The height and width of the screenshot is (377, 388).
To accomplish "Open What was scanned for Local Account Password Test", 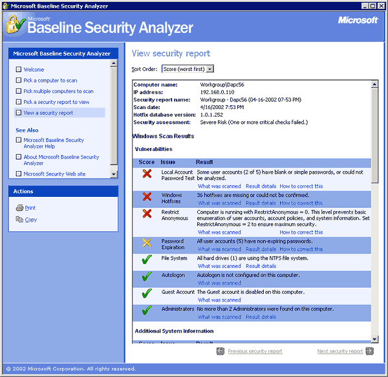I will point(219,186).
